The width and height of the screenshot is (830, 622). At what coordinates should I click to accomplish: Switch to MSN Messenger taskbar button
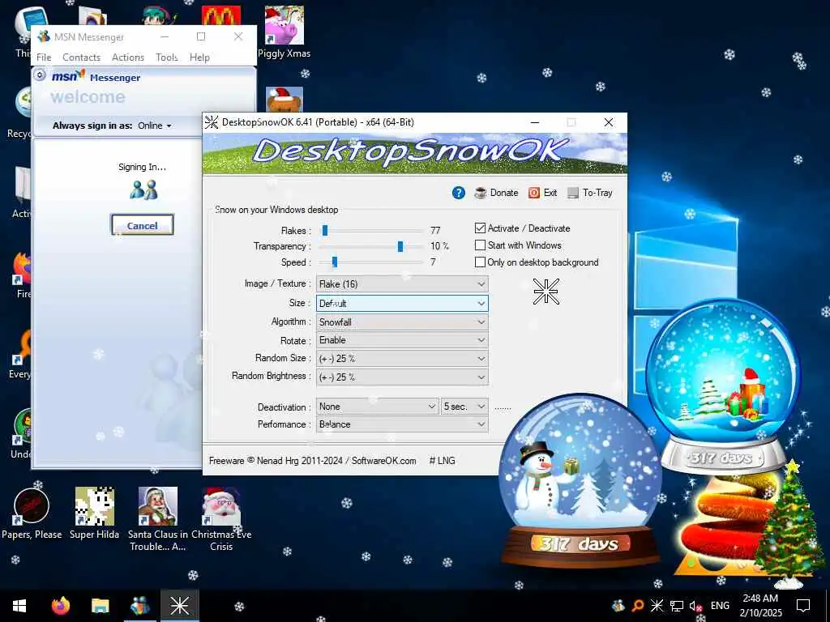[x=139, y=606]
